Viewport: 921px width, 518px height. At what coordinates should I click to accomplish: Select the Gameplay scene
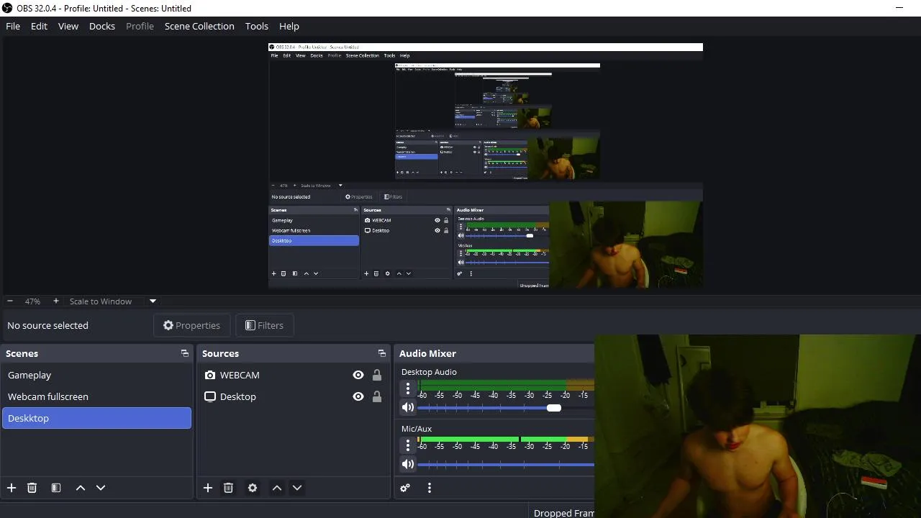pos(97,375)
